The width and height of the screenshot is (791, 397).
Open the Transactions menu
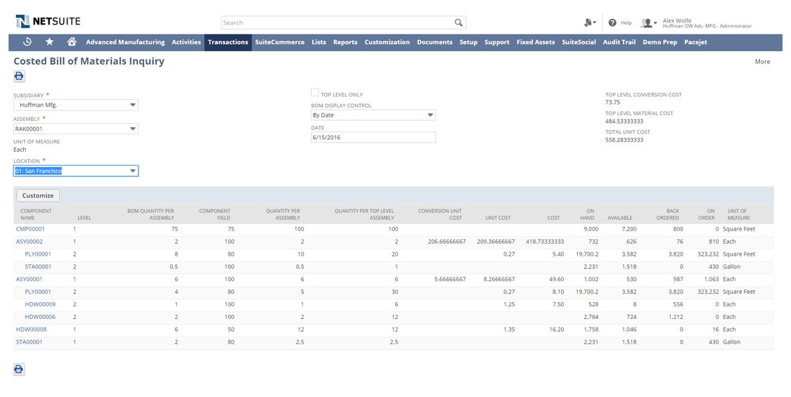[x=228, y=42]
